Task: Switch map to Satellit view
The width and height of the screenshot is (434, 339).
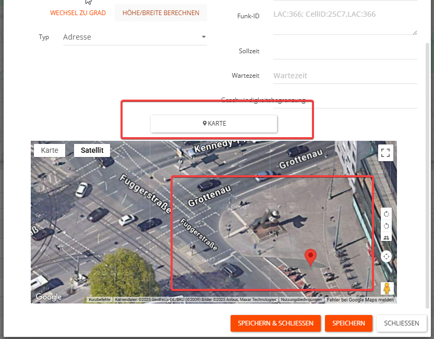Action: [x=92, y=150]
